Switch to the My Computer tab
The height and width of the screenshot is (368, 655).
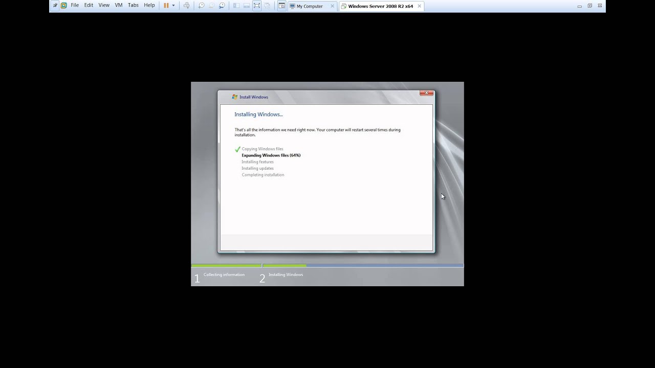[x=310, y=6]
